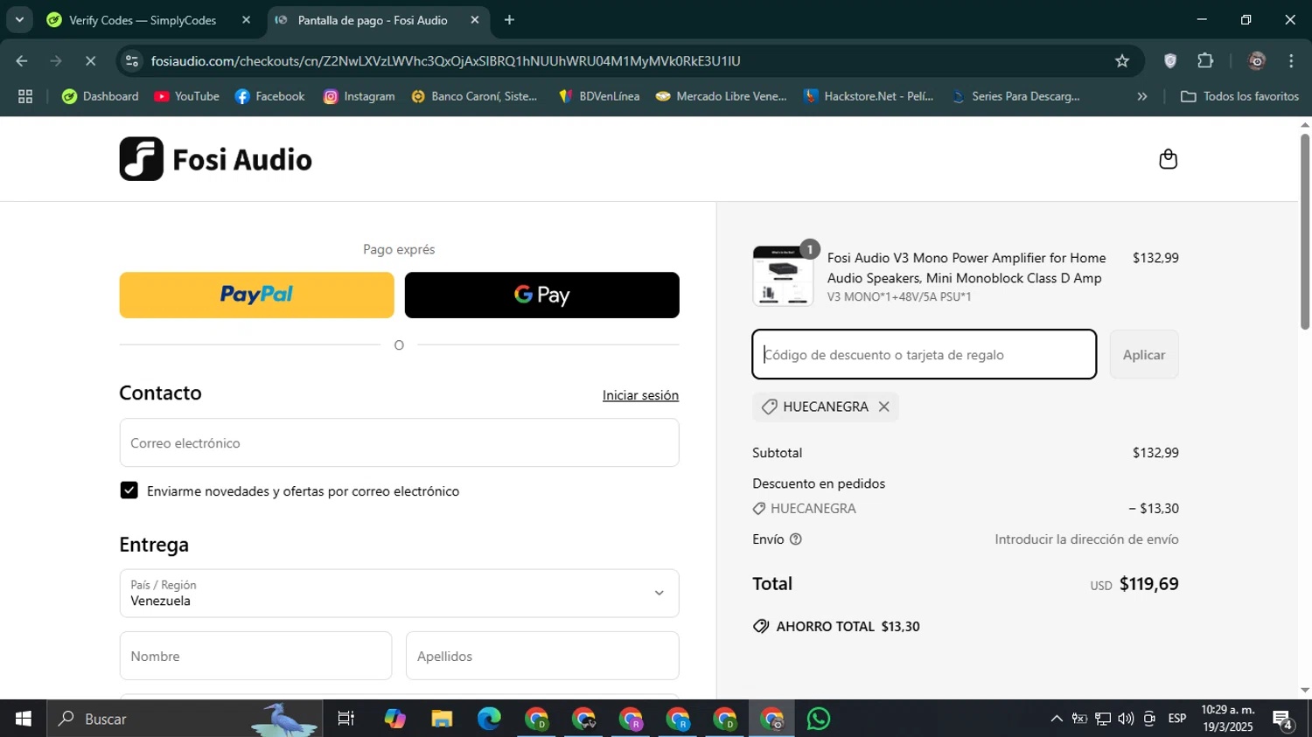Close the Pantalla de pago tab

pyautogui.click(x=475, y=20)
